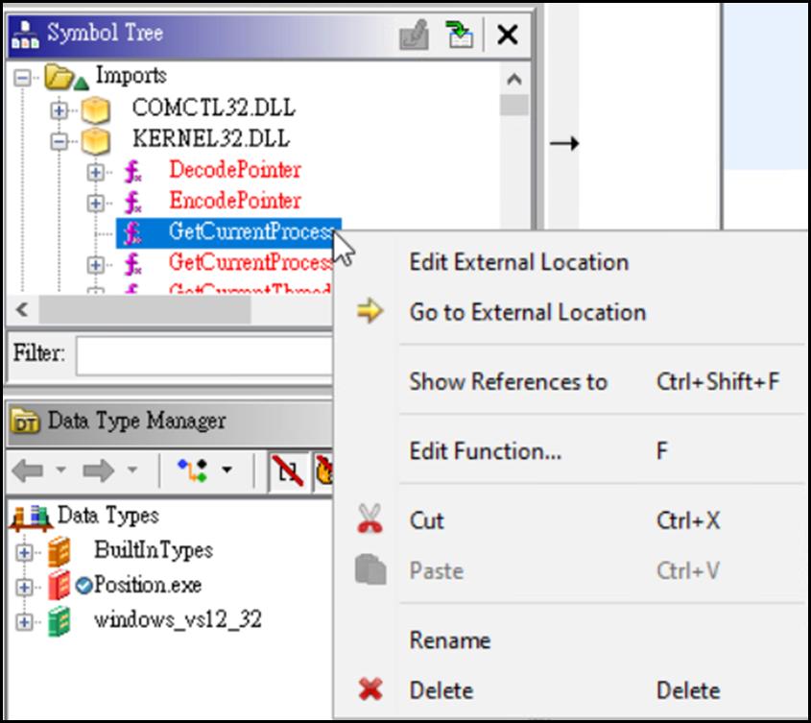Open the back arrow history dropdown
This screenshot has height=723, width=811.
click(61, 470)
